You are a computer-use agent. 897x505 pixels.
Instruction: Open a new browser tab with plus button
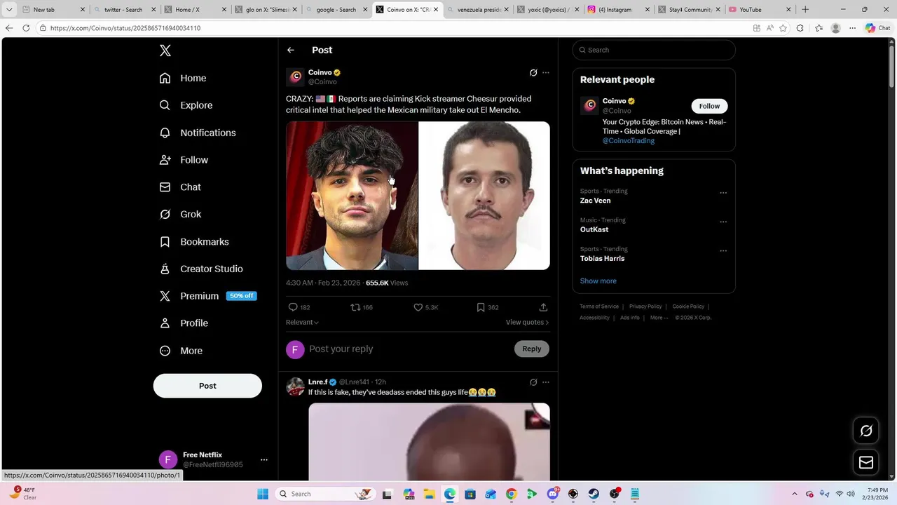point(805,9)
